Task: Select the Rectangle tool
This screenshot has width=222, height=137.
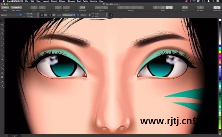Action: [x=2, y=46]
